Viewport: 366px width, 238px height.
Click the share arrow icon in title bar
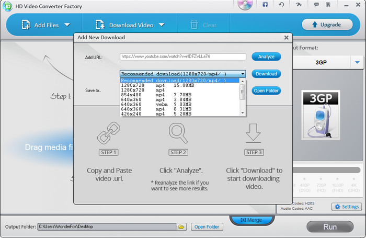point(299,4)
